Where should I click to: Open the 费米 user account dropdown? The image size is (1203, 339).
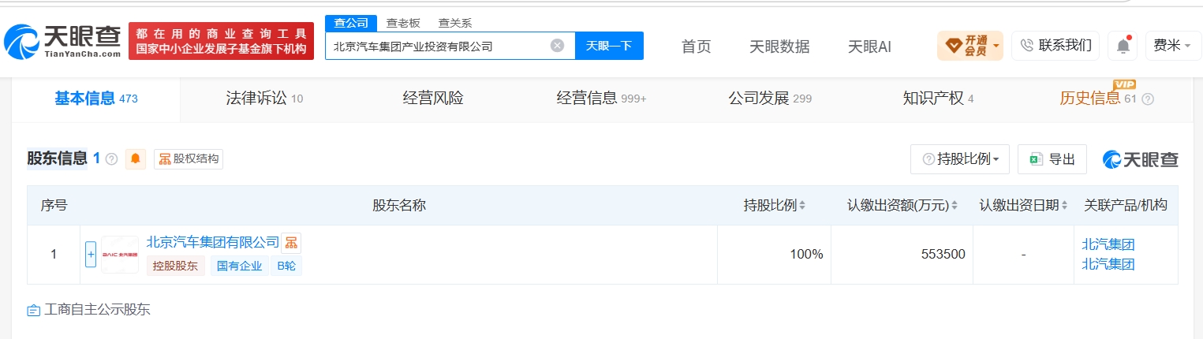pos(1171,46)
